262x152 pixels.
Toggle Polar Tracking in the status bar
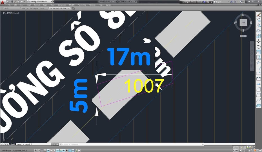[48, 151]
